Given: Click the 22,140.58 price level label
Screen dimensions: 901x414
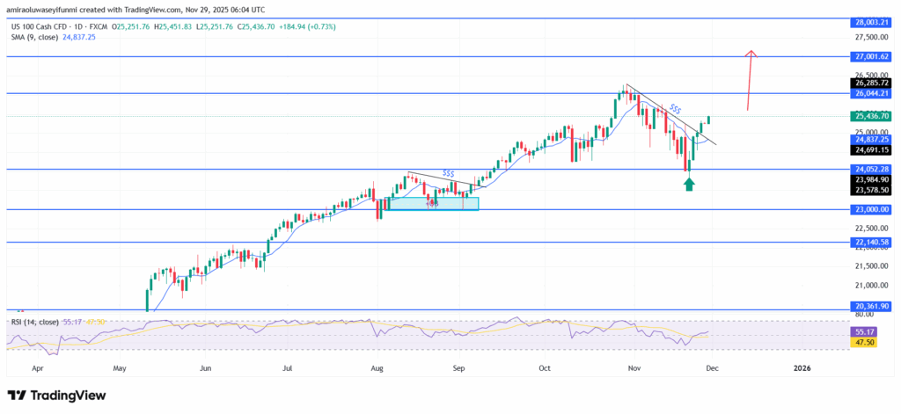Looking at the screenshot, I should pyautogui.click(x=869, y=243).
